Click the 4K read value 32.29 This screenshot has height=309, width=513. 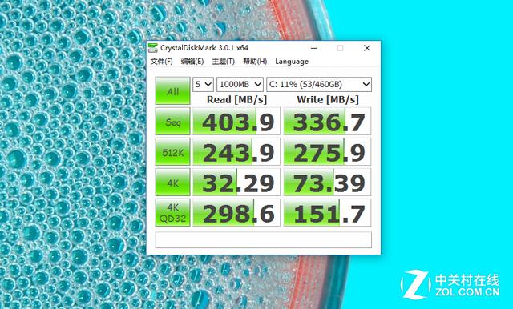click(x=236, y=182)
